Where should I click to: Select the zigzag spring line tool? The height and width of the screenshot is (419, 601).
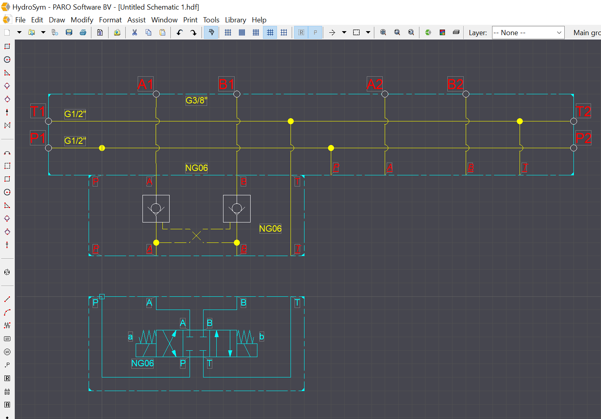(x=7, y=325)
